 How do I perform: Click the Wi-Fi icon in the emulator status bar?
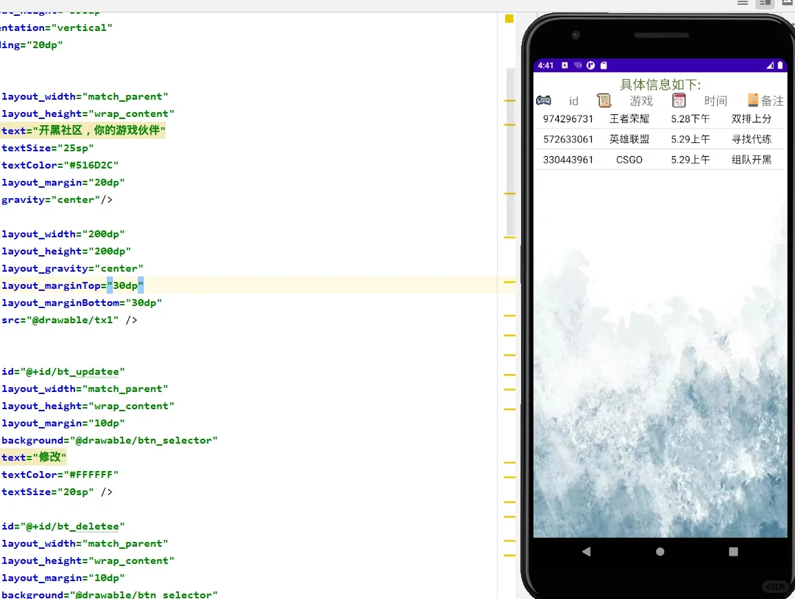pyautogui.click(x=577, y=65)
